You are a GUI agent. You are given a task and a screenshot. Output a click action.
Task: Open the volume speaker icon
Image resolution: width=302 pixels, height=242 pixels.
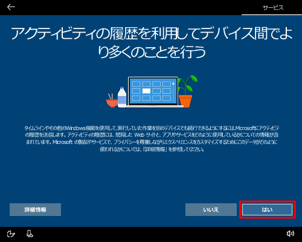coord(290,234)
